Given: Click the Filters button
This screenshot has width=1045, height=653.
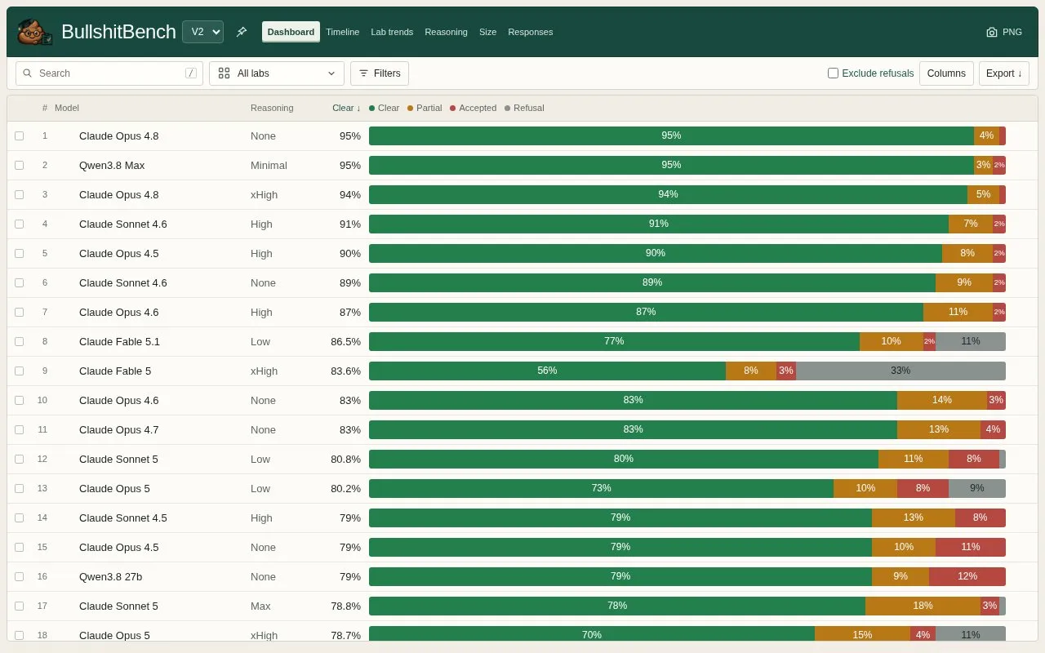Looking at the screenshot, I should pyautogui.click(x=380, y=73).
